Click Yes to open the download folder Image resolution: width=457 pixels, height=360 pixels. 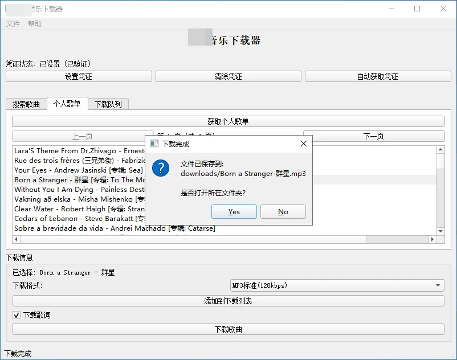[x=234, y=212]
